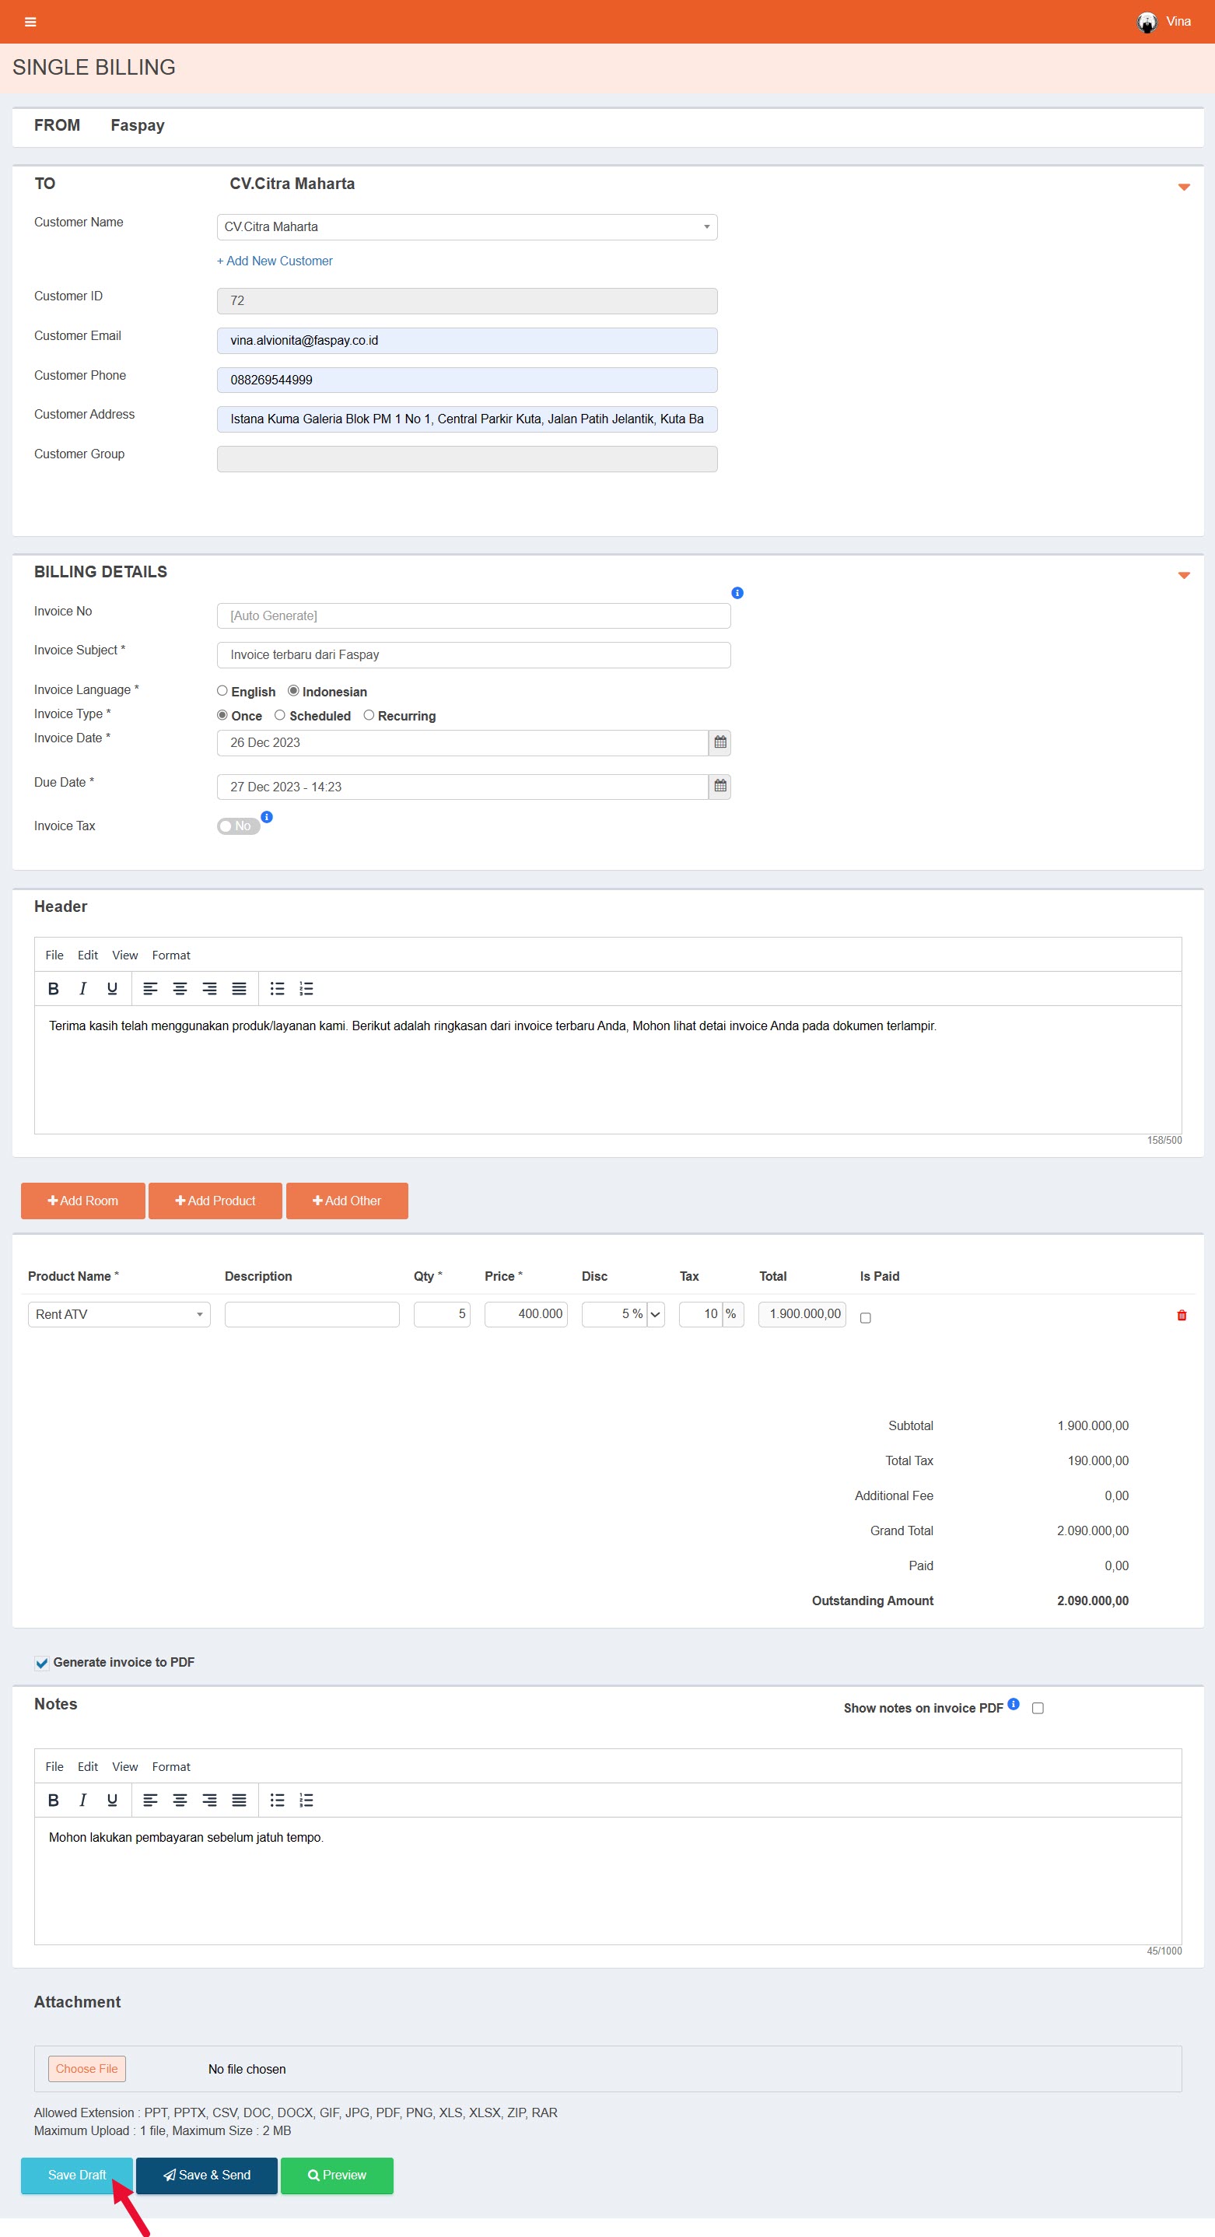1215x2237 pixels.
Task: Delete the Rent ATV row with trash icon
Action: pyautogui.click(x=1180, y=1316)
